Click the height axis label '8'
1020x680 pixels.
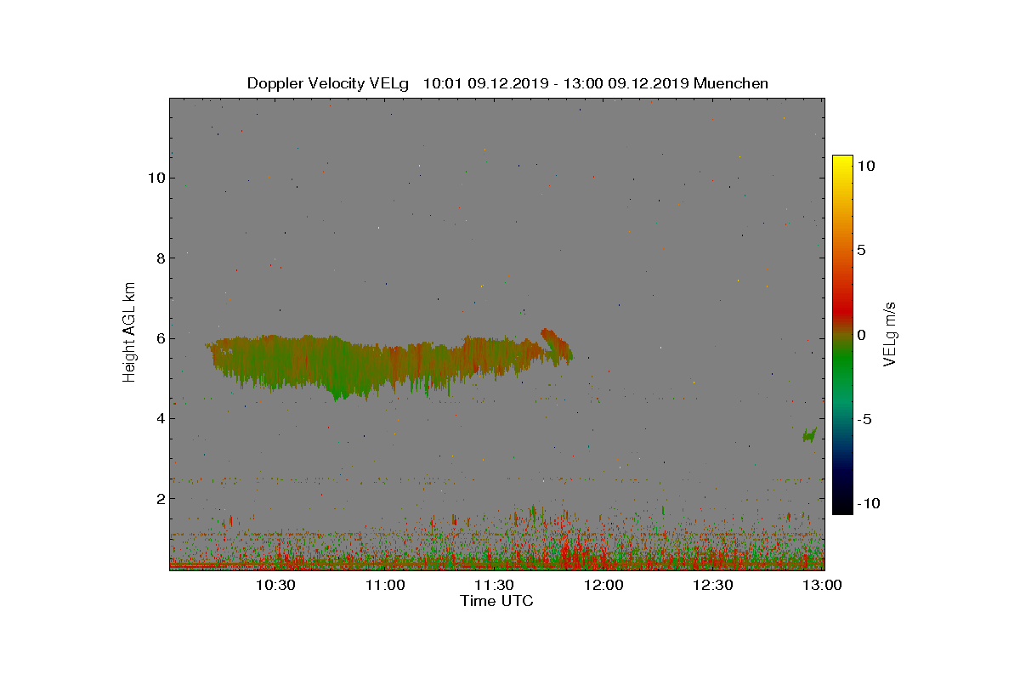tap(159, 258)
